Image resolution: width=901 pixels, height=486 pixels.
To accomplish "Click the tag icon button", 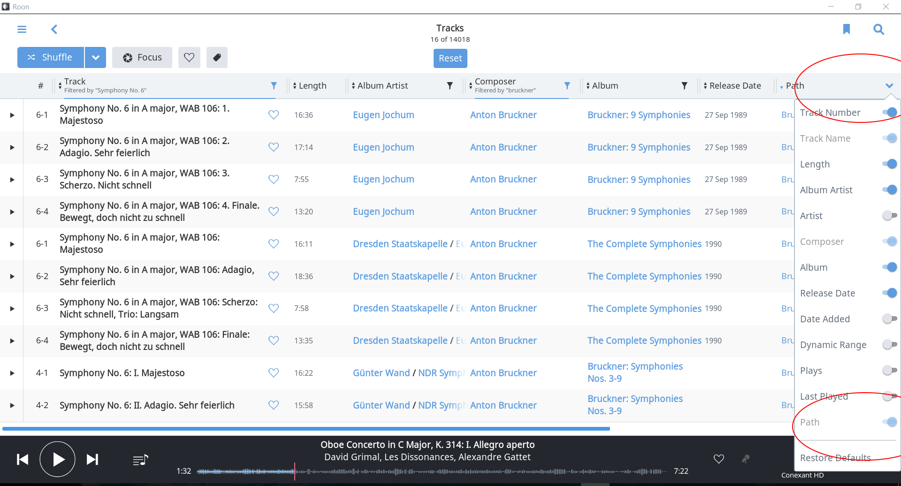I will (x=217, y=57).
